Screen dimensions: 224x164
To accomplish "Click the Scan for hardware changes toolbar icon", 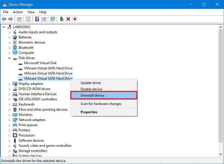I will (x=53, y=19).
